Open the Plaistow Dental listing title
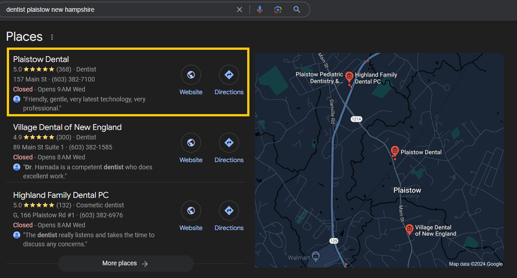Image resolution: width=517 pixels, height=278 pixels. (41, 59)
